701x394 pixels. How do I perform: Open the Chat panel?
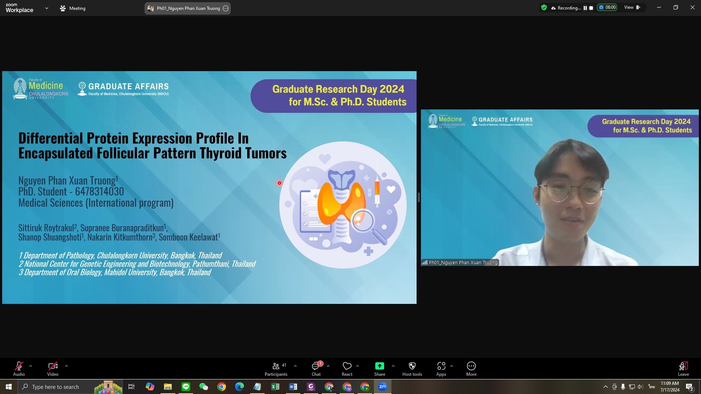[316, 368]
